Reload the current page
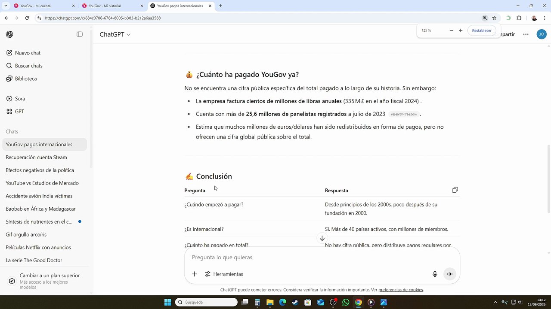551x309 pixels. point(27,18)
